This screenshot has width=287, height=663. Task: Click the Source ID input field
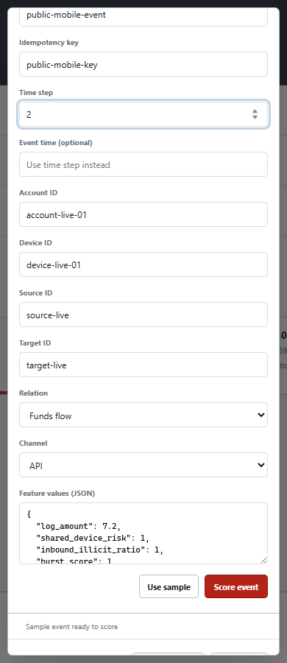(143, 315)
